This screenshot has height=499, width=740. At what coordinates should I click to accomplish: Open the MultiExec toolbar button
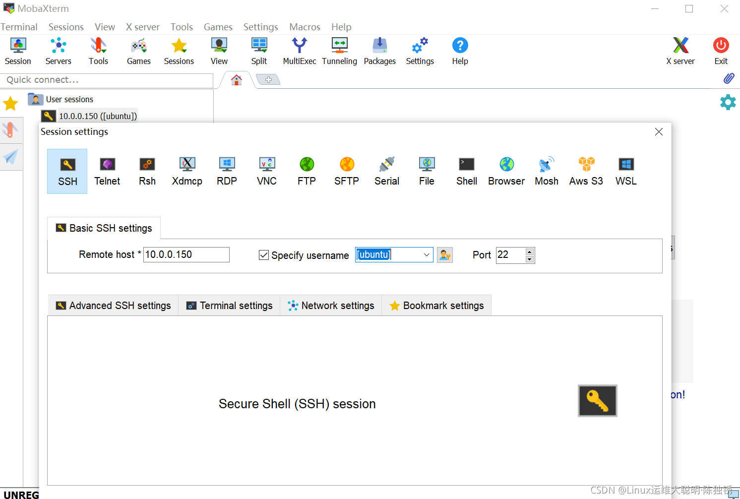pyautogui.click(x=300, y=51)
